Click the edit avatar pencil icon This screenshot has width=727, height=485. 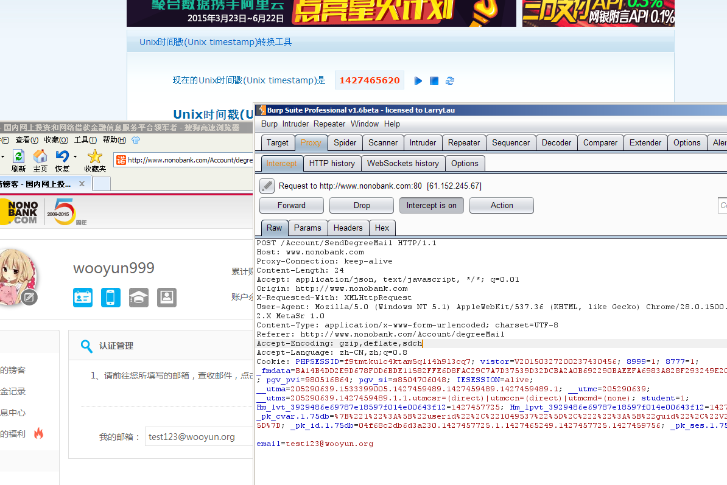[x=29, y=297]
